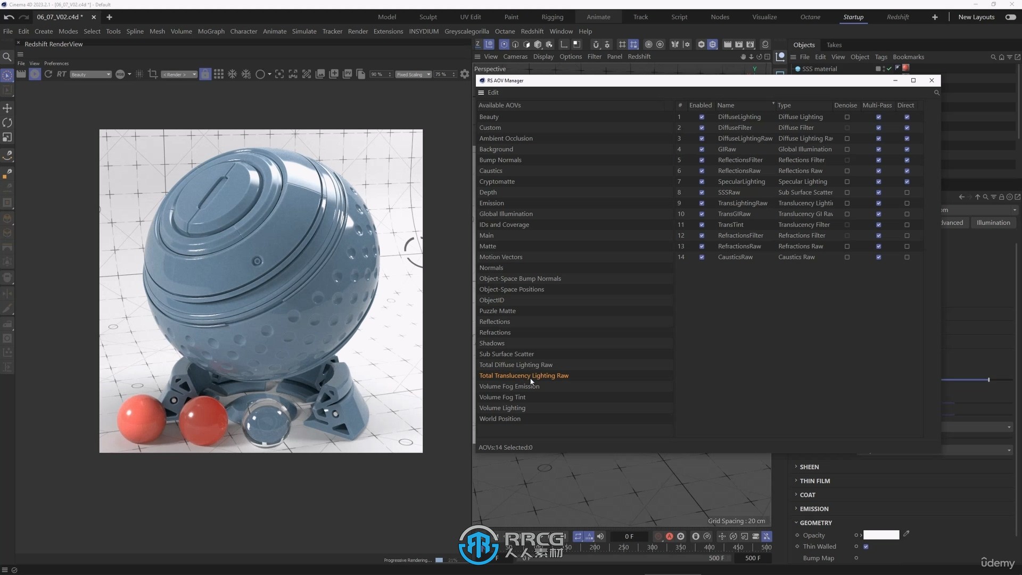Select the SSS material object

(x=819, y=69)
